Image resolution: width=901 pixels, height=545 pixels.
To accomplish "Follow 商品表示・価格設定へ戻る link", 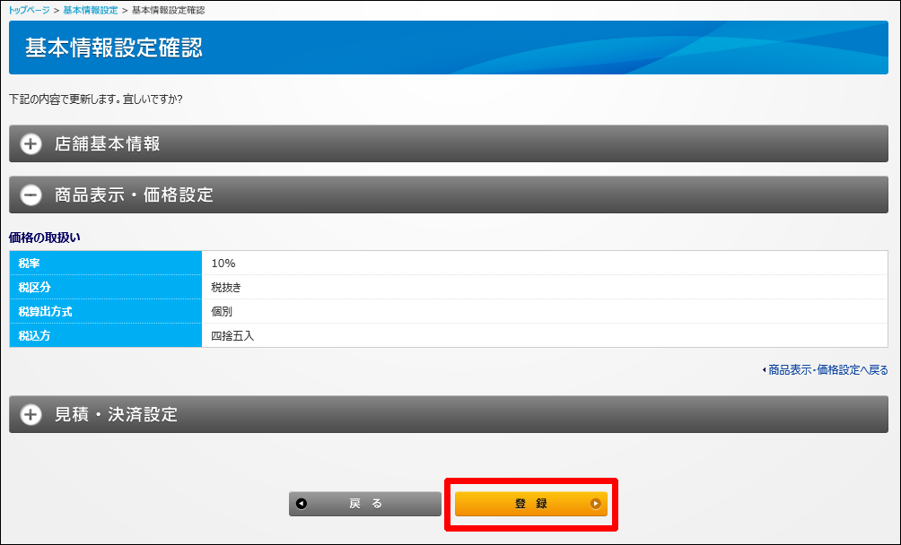I will tap(828, 370).
